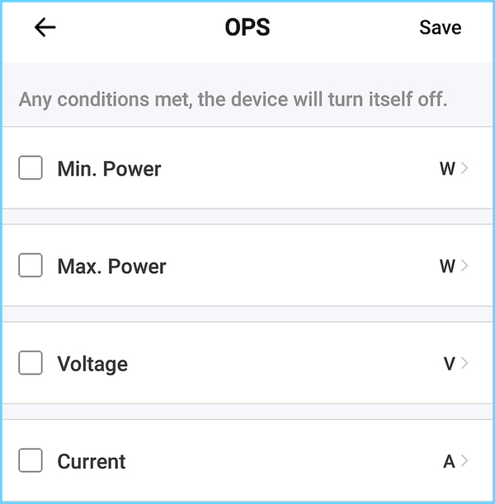Open Voltage setting via chevron

465,363
